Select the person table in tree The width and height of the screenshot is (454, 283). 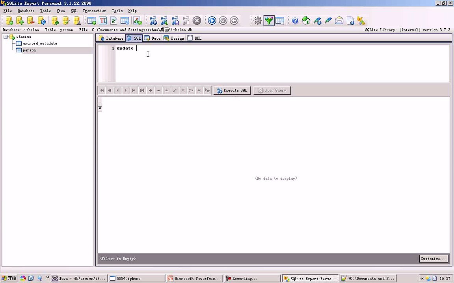pos(29,50)
